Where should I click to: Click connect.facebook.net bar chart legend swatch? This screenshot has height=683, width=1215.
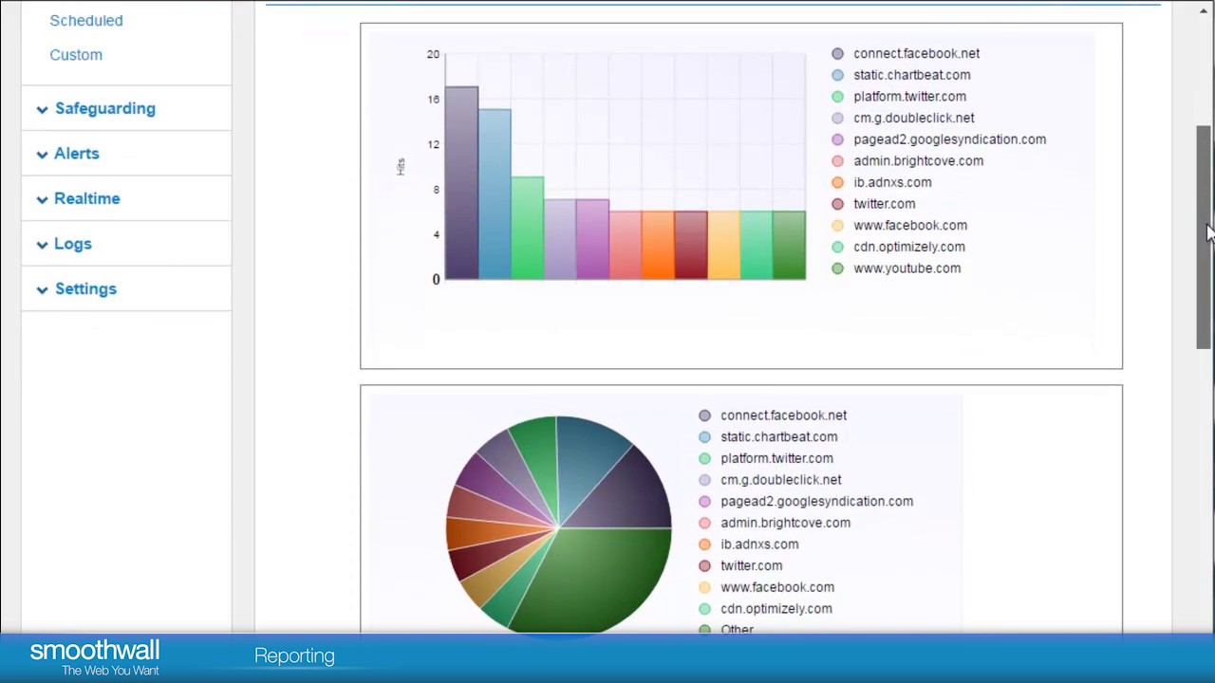[x=837, y=54]
